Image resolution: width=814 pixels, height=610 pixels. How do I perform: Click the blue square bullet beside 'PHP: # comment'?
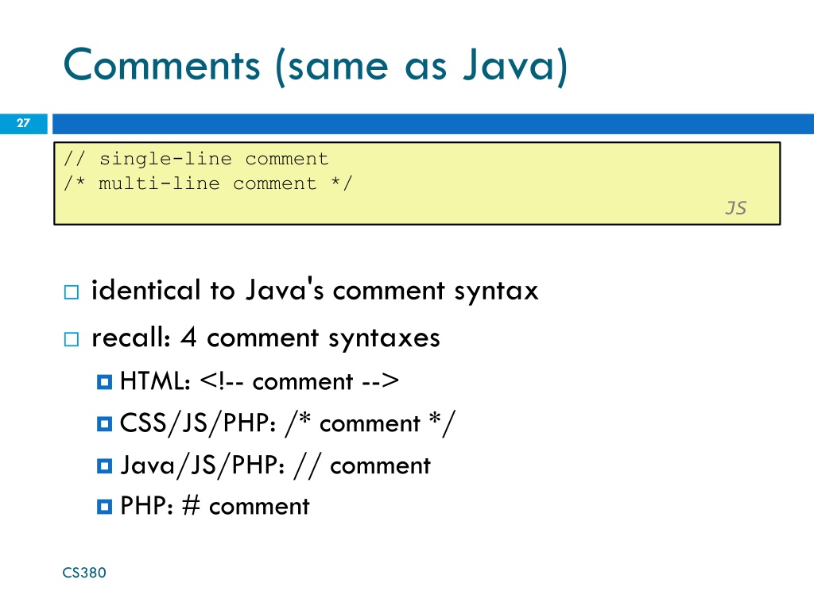point(104,507)
